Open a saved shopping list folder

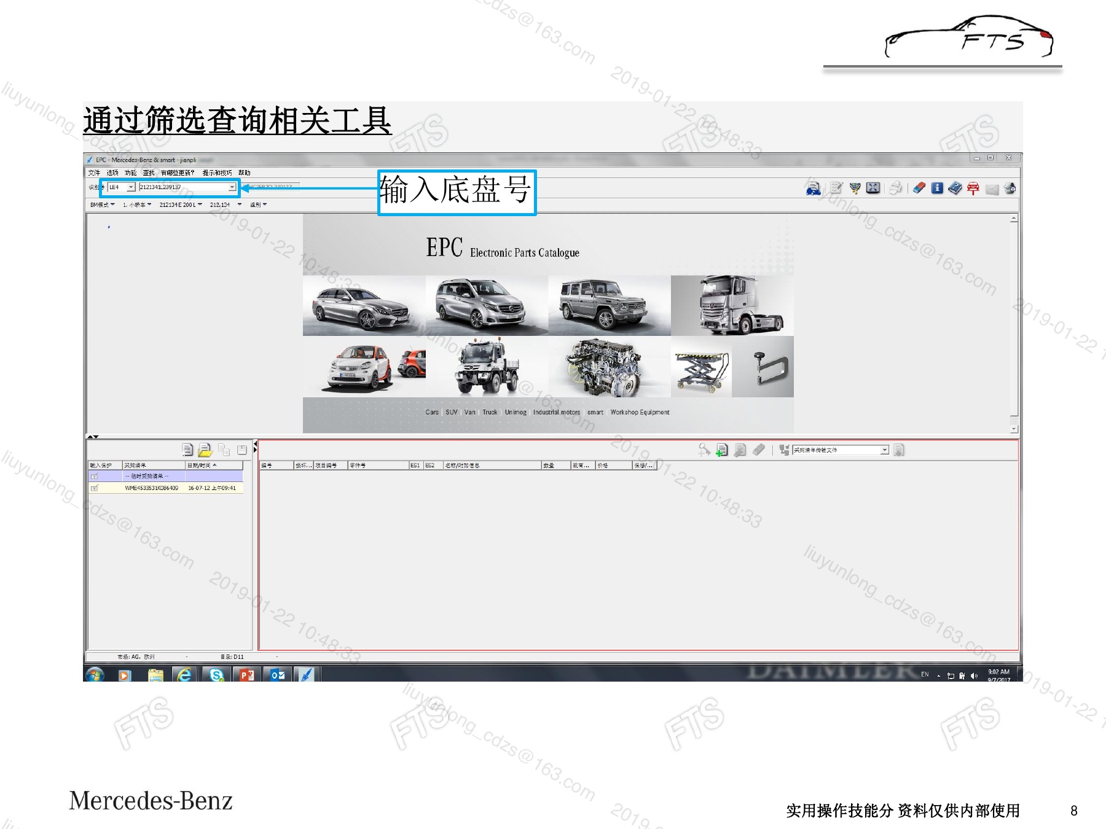pos(205,450)
